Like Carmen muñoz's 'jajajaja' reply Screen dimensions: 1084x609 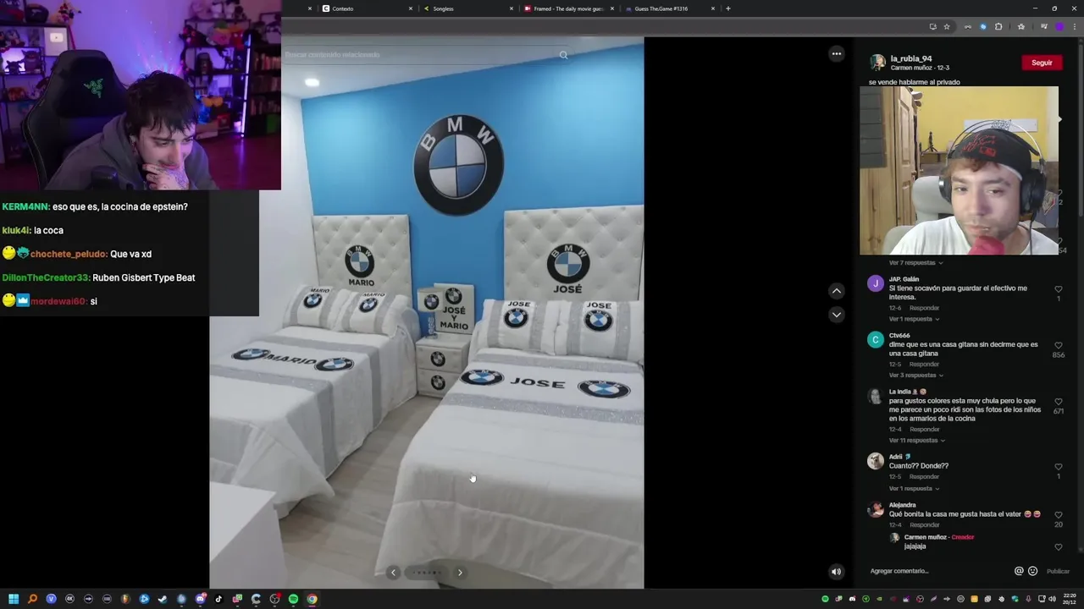[x=1058, y=547]
